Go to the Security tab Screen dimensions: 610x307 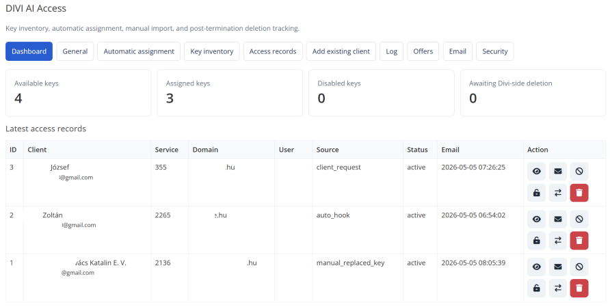tap(495, 51)
